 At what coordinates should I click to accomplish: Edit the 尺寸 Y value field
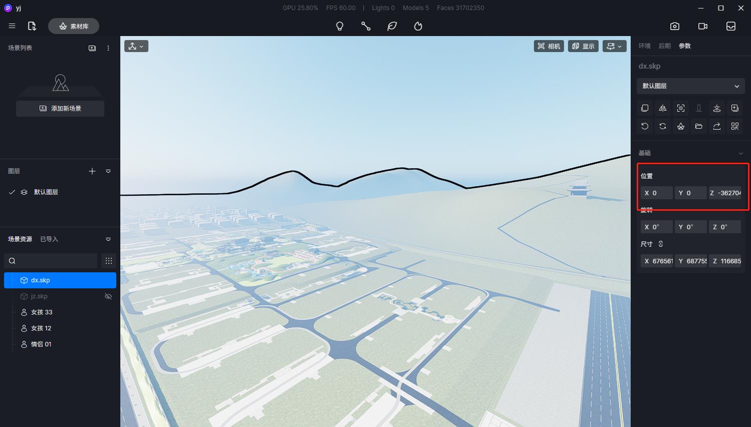691,261
